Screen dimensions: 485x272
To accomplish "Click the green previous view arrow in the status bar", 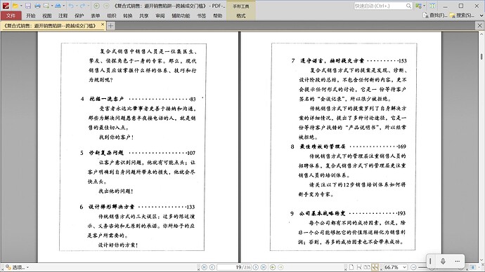I will 273,267.
